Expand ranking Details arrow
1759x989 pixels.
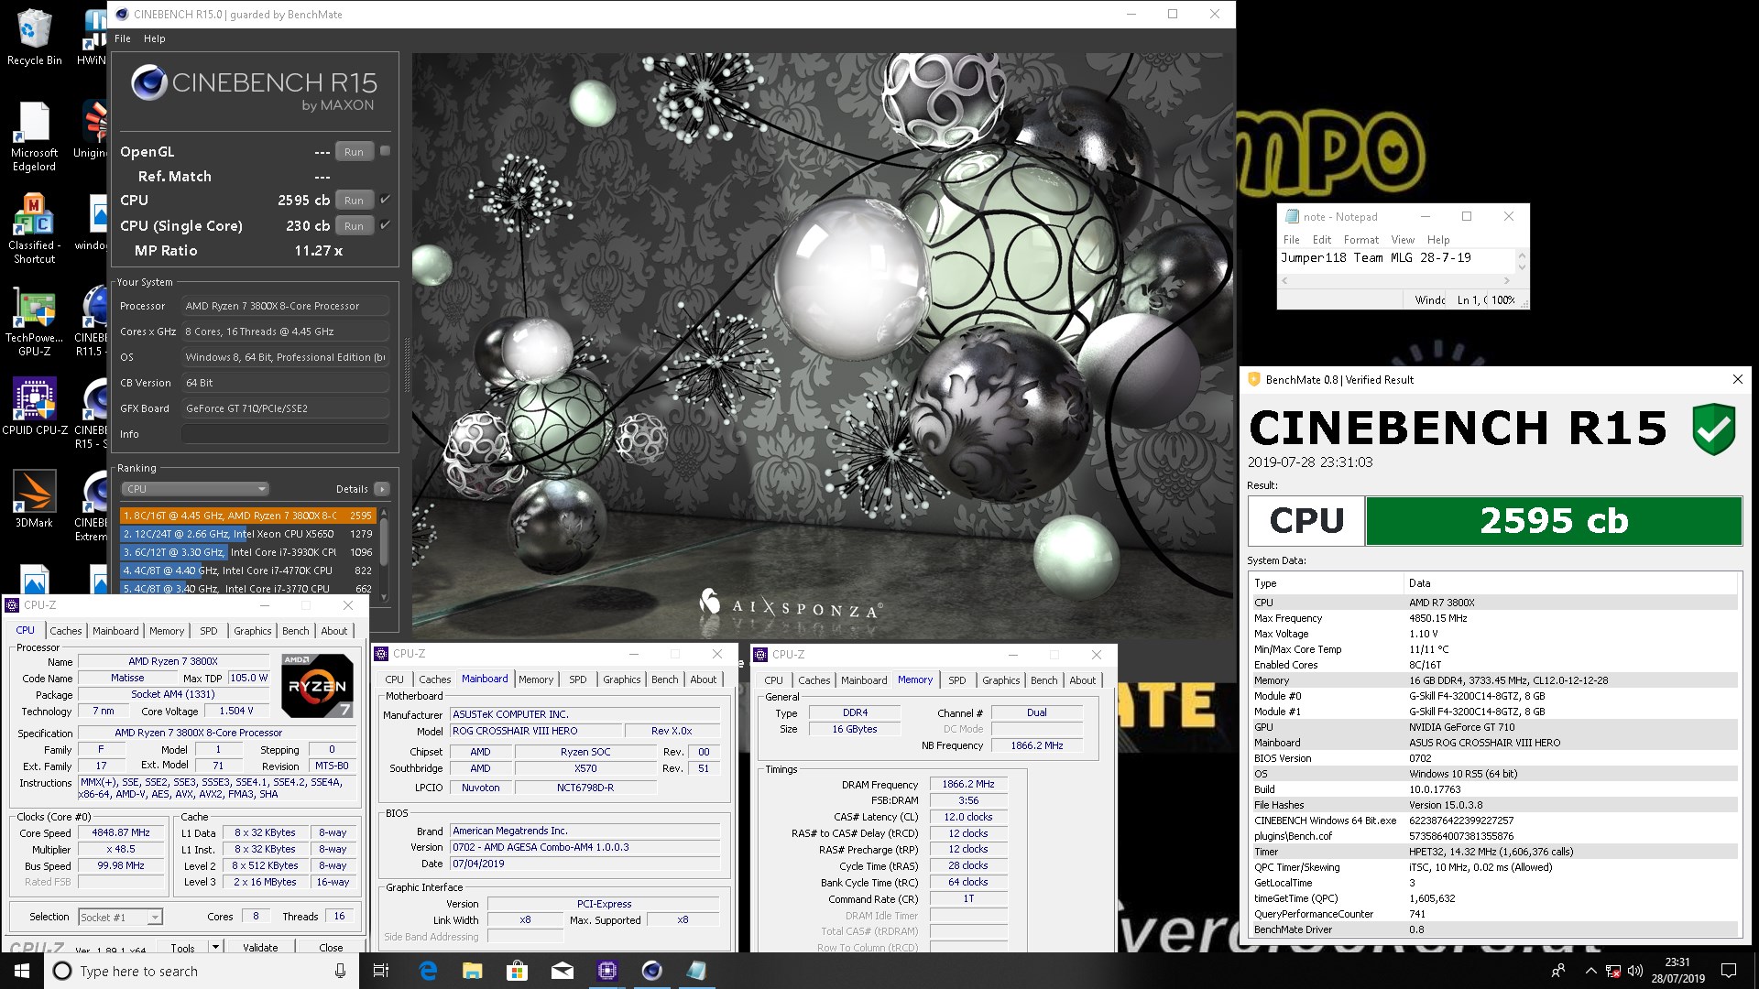coord(382,489)
